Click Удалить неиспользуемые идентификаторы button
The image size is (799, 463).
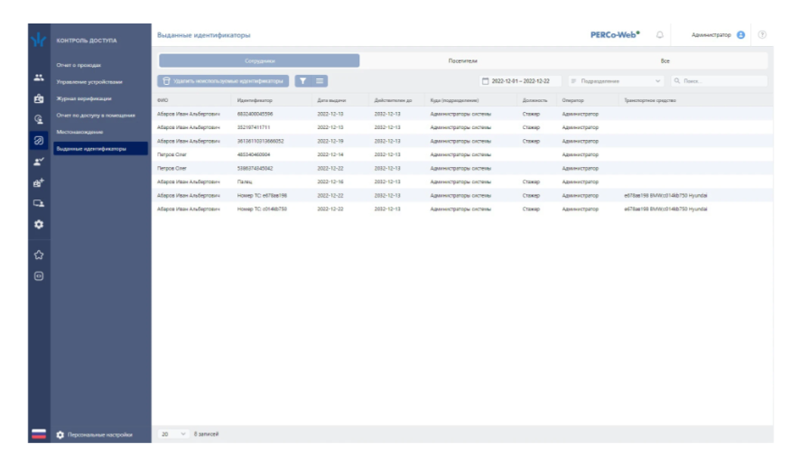[x=223, y=81]
